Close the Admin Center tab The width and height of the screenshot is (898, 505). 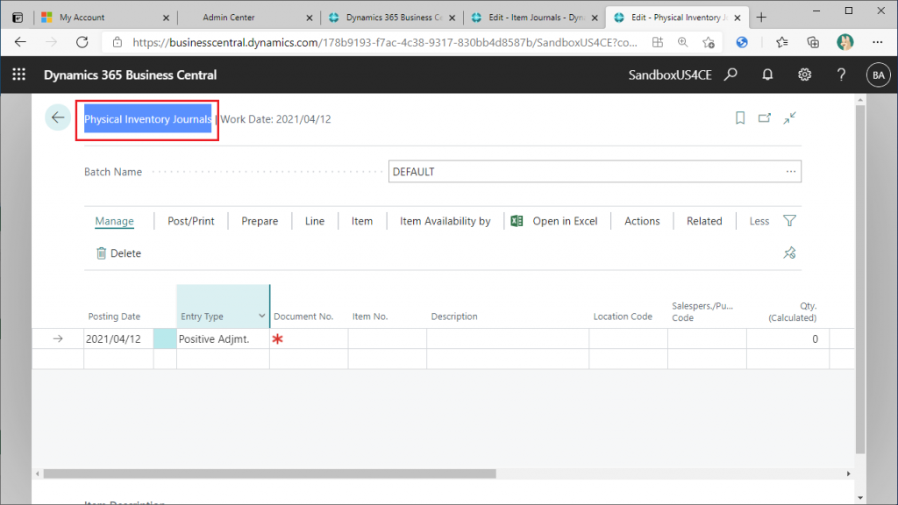pos(310,18)
